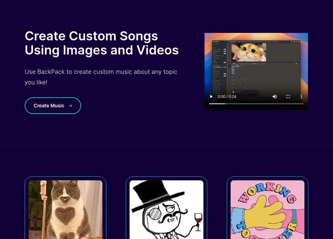The image size is (333, 239).
Task: Click the video progress bar
Action: tap(256, 104)
